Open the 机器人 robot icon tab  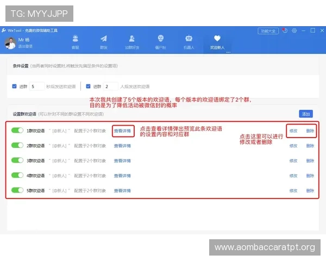(x=189, y=39)
